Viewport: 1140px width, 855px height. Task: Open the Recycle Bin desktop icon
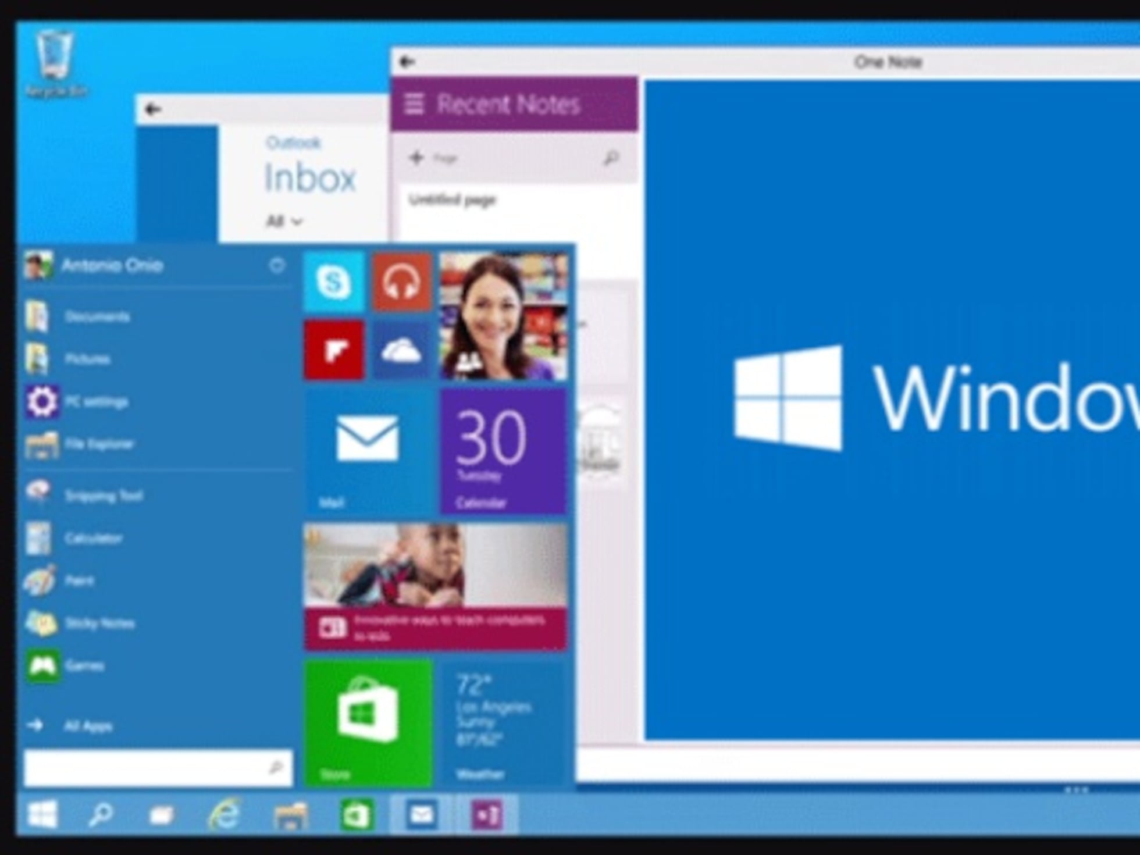56,63
